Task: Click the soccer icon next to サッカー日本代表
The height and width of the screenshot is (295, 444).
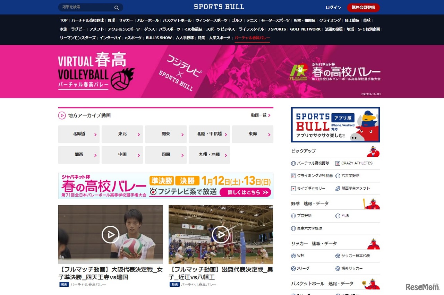Action: 338,256
